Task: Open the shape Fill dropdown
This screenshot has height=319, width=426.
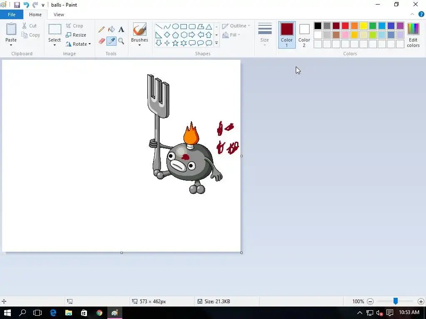Action: (x=231, y=35)
